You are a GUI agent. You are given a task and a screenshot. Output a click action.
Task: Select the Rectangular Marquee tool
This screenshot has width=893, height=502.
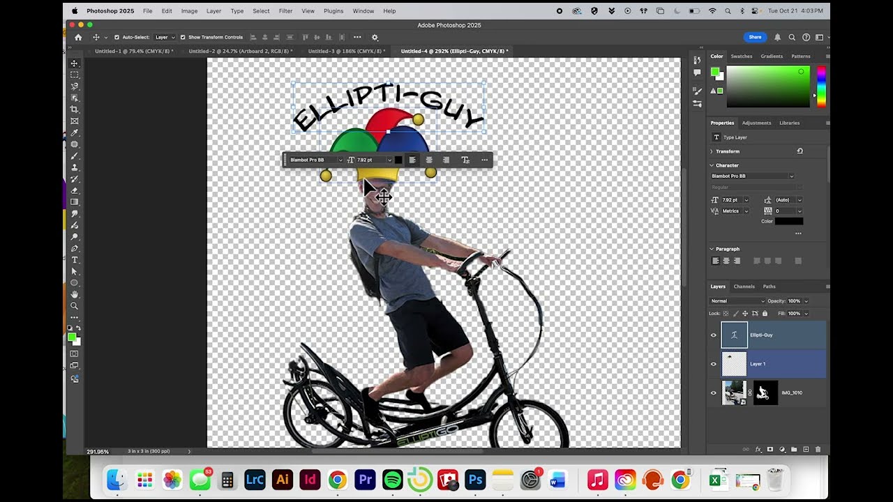[74, 75]
